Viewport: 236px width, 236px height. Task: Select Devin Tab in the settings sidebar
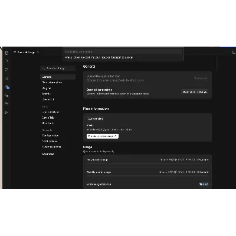click(x=48, y=117)
